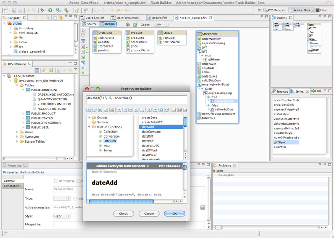Click the fx expression builder icon in Properties

(202, 208)
